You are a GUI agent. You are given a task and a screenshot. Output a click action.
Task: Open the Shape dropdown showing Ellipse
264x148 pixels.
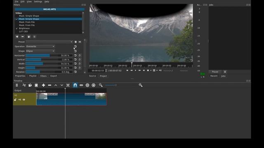click(40, 51)
